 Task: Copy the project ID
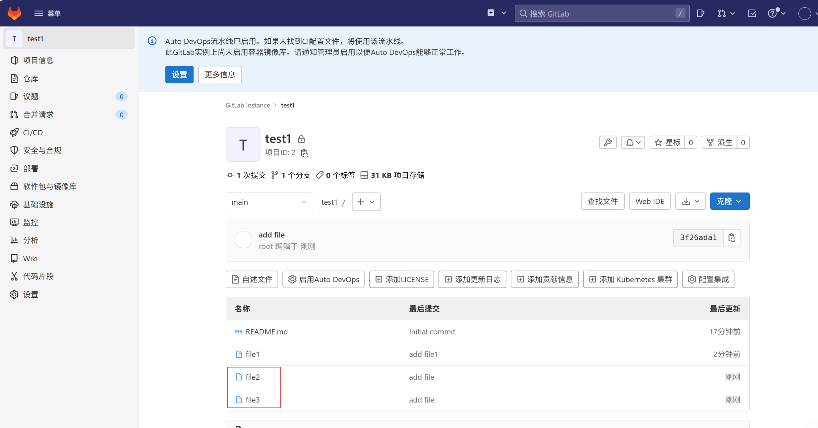point(304,153)
